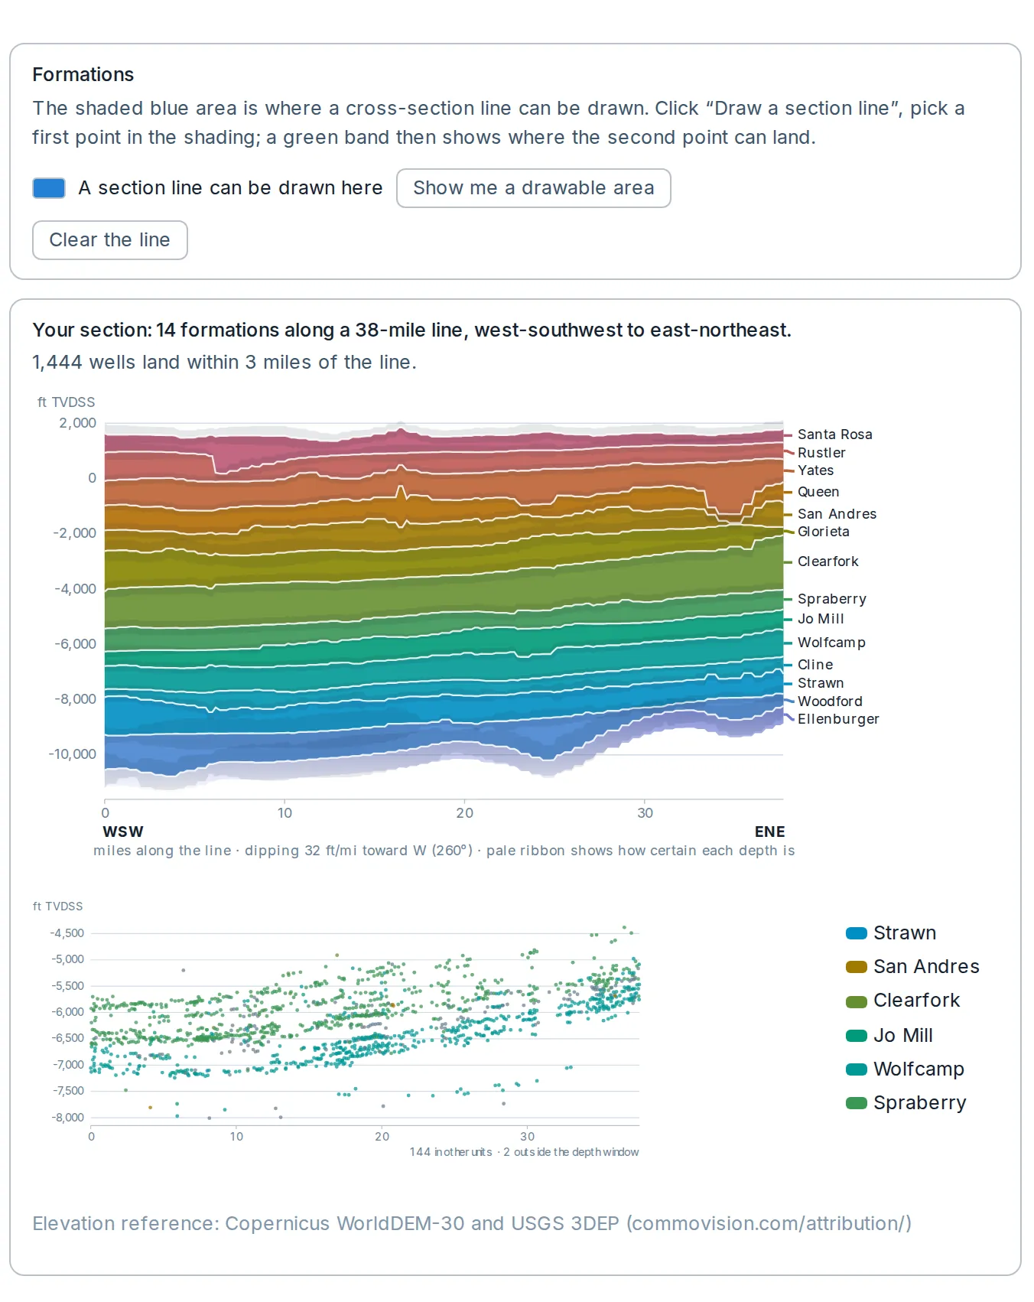Click the Santa Rosa formation label

coord(834,435)
